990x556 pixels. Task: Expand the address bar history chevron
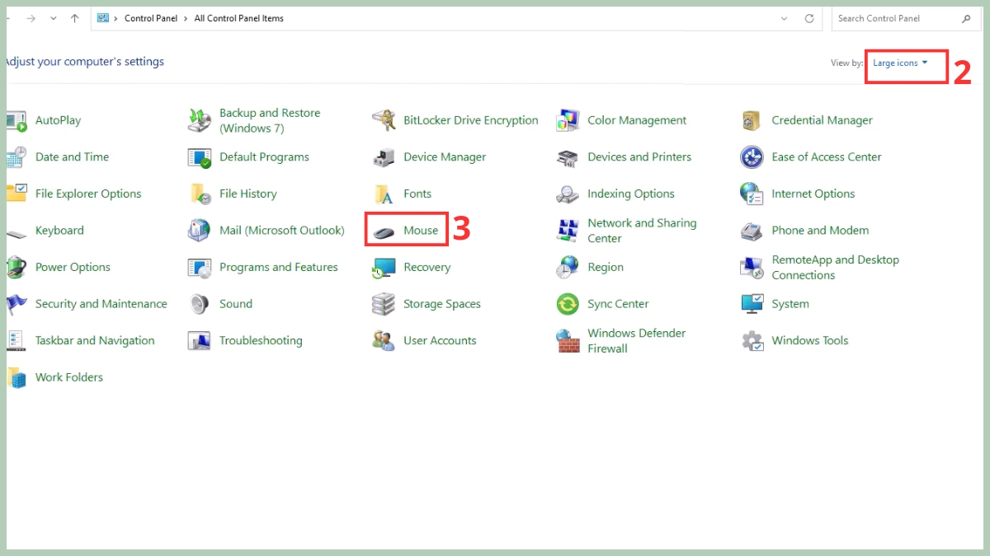click(785, 18)
